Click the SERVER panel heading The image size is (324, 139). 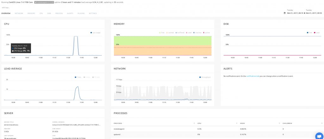pyautogui.click(x=9, y=113)
